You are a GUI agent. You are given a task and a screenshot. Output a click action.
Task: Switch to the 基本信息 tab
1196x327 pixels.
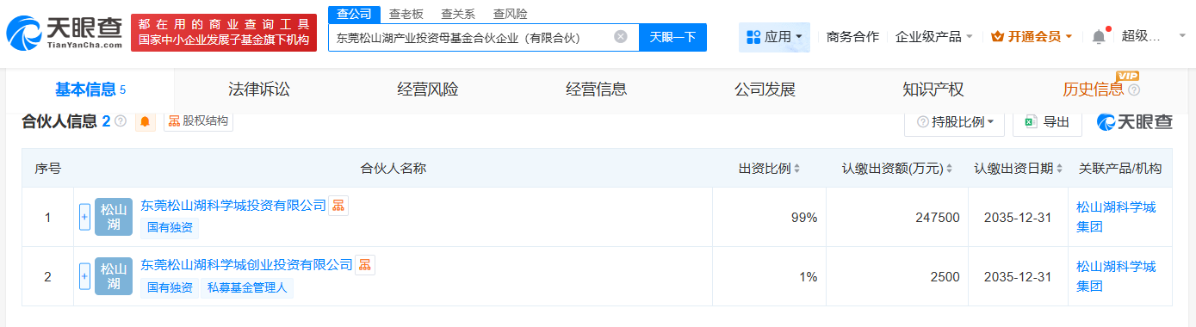point(90,89)
